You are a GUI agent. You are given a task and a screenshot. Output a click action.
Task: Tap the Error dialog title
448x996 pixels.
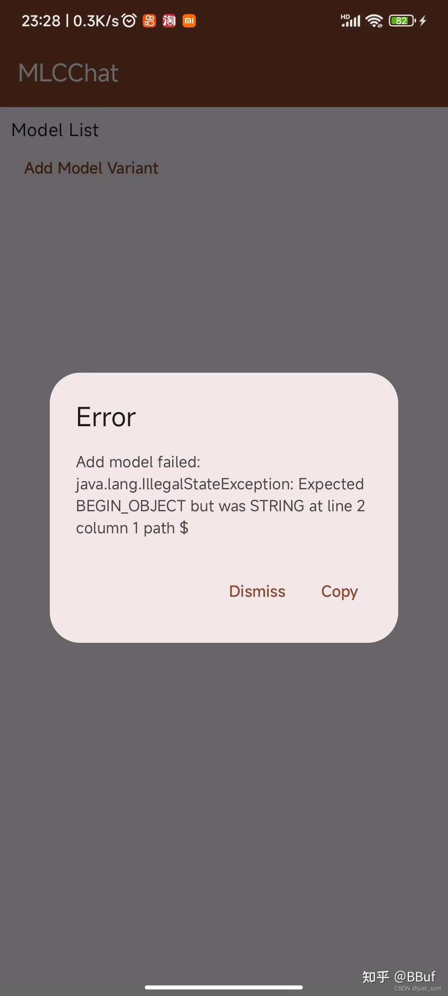[x=106, y=417]
